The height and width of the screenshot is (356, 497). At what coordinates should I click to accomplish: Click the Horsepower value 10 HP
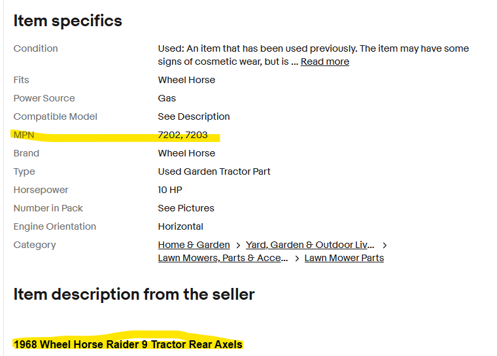[x=170, y=190]
